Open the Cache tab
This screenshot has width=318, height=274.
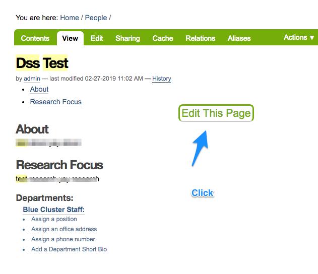163,38
